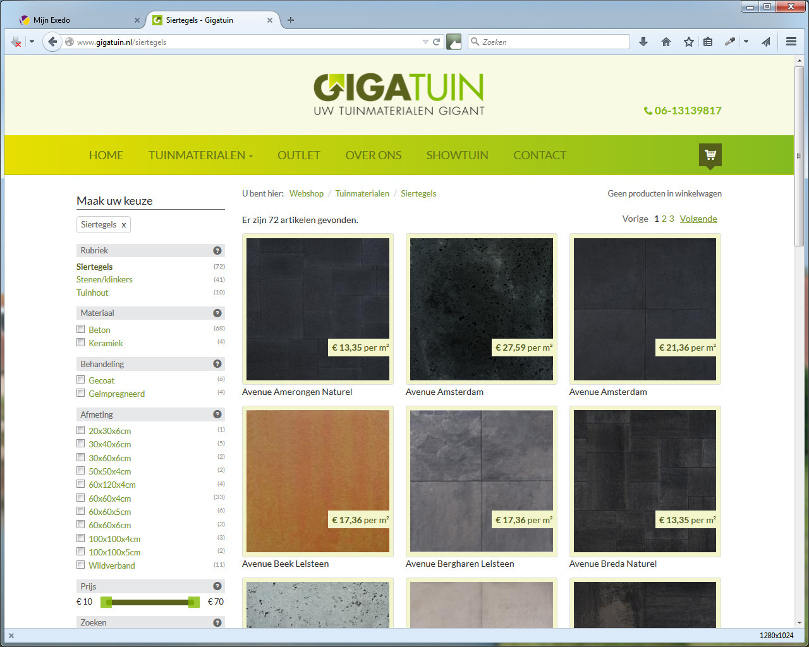Screen dimensions: 809x647
Task: Click the Volgende pagination link
Action: [698, 219]
